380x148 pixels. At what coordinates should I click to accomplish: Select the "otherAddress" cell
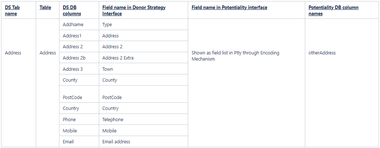(x=322, y=53)
